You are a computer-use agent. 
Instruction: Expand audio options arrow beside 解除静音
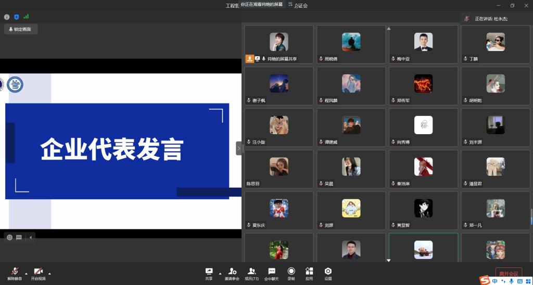(x=27, y=273)
